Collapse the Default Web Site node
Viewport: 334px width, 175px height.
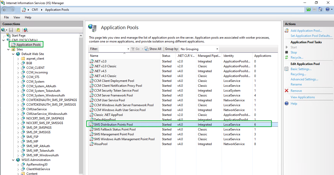pyautogui.click(x=13, y=54)
